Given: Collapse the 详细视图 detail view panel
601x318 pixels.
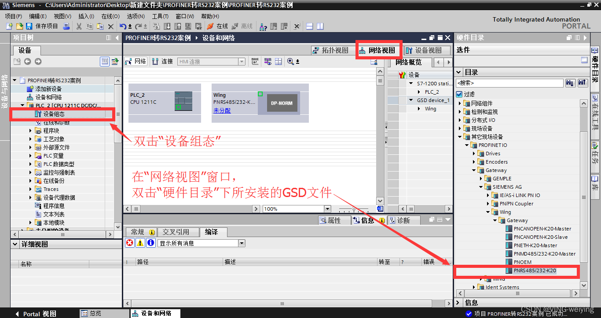Looking at the screenshot, I should coord(15,244).
